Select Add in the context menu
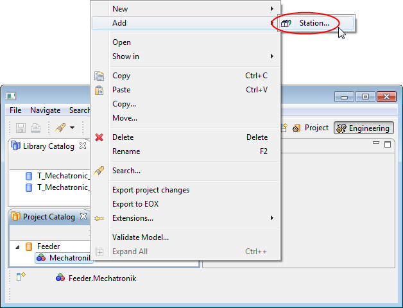Screen dimensions: 403x308 186,23
